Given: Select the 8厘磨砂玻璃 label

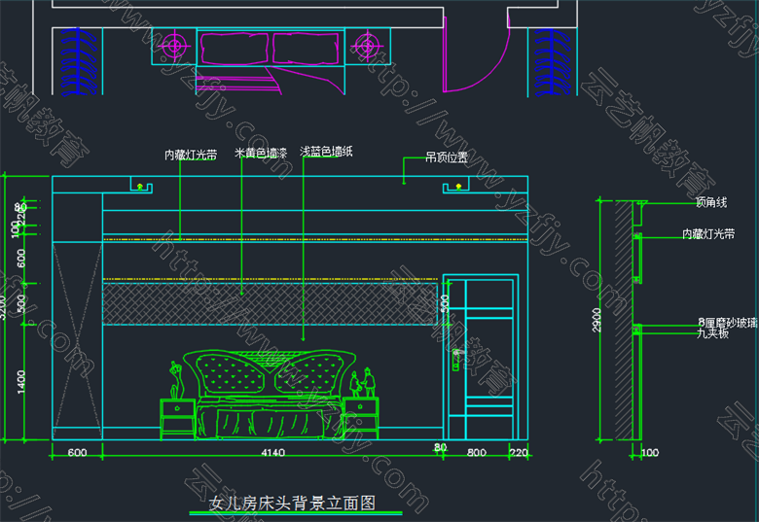Looking at the screenshot, I should click(728, 323).
